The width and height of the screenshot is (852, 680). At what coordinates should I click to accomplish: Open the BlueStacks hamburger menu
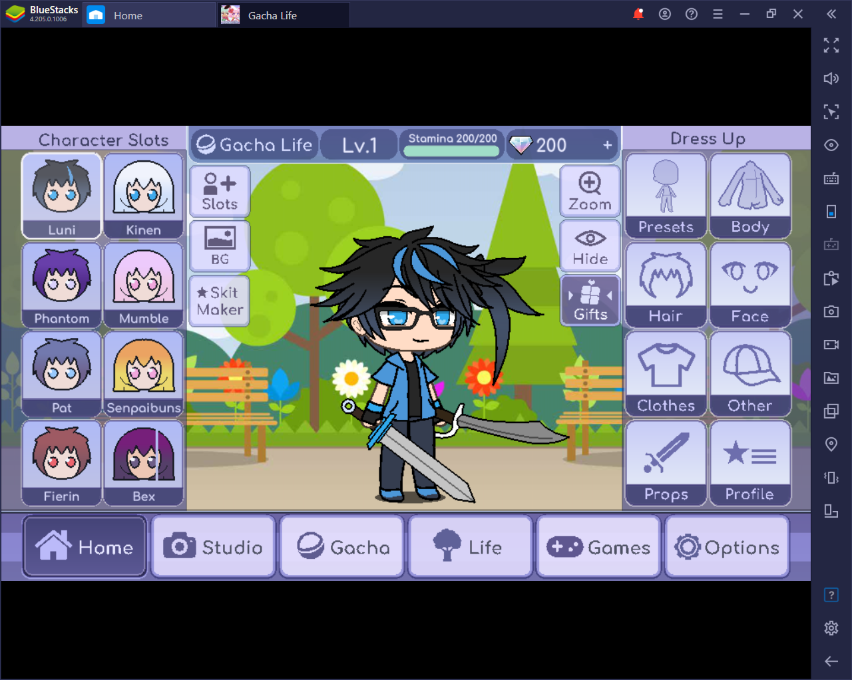[x=718, y=14]
